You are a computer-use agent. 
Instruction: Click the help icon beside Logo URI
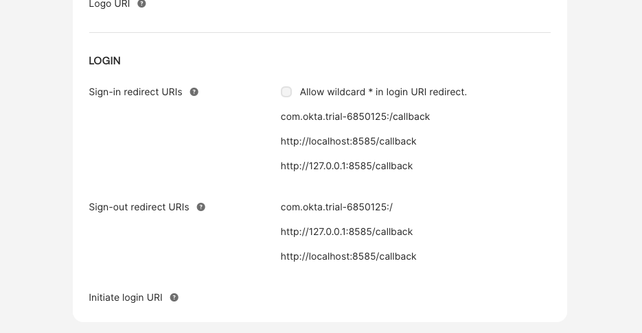(x=141, y=3)
